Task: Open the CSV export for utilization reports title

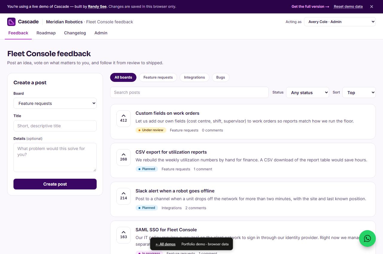Action: [x=171, y=152]
